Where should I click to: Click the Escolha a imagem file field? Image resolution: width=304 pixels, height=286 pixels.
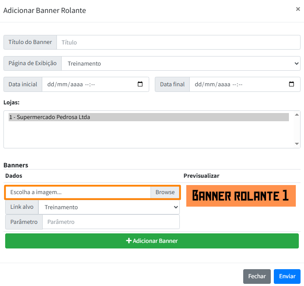[78, 192]
